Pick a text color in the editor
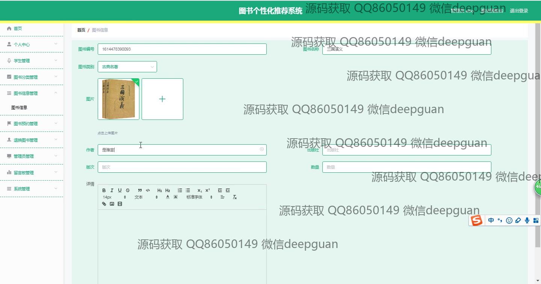541x284 pixels. tap(168, 197)
